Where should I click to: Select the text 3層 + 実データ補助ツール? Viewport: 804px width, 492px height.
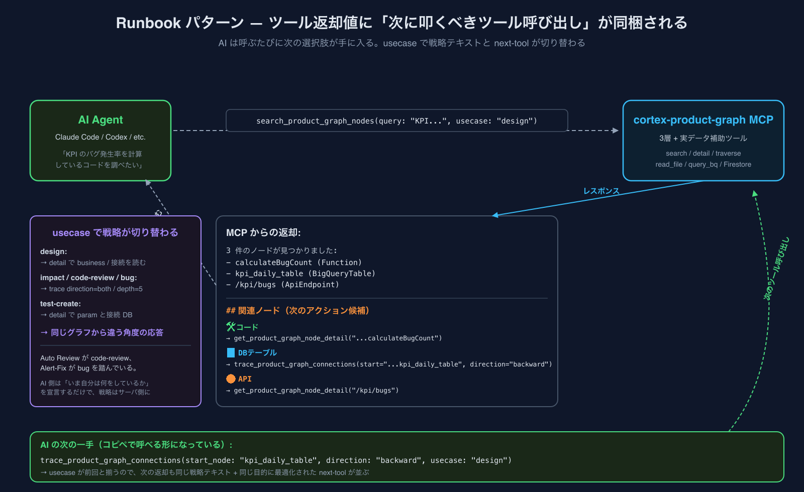(703, 138)
